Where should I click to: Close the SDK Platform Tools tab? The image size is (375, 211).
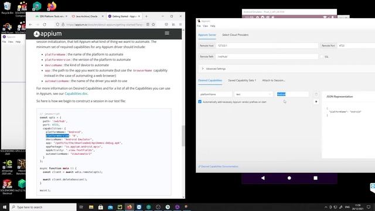pos(66,16)
